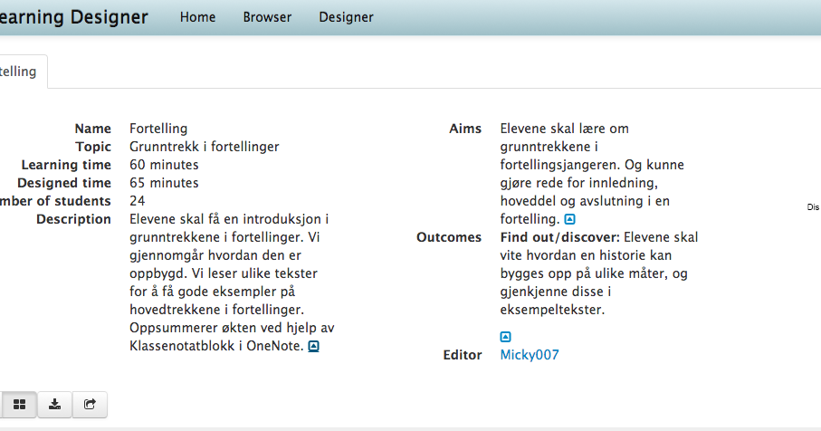Screen dimensions: 821x431
Task: Collapse the Description text using its arrow icon
Action: coord(314,347)
